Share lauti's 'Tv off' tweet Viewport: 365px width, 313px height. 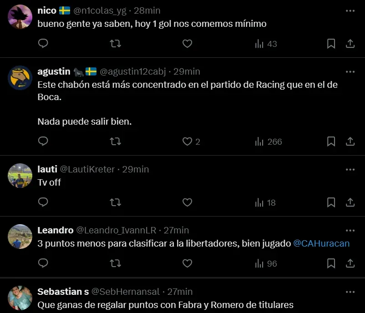(x=350, y=202)
